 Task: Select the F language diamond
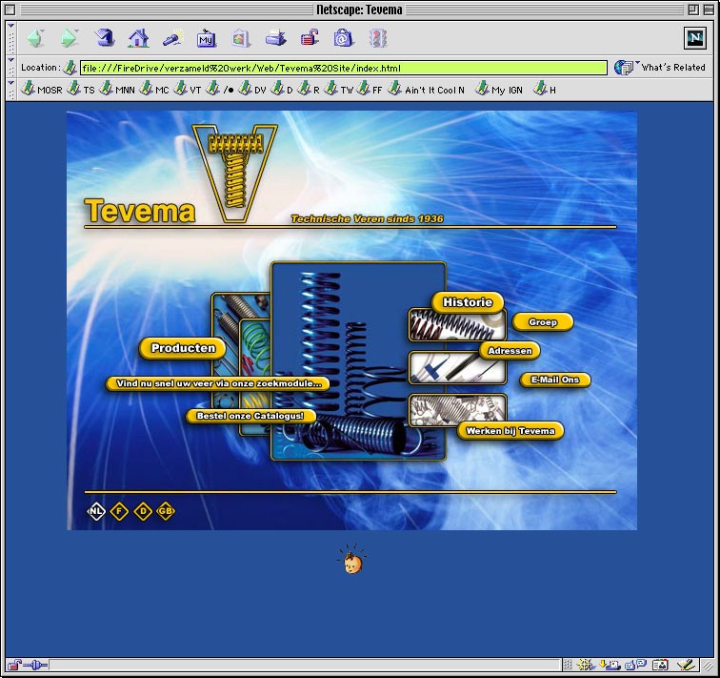click(119, 511)
